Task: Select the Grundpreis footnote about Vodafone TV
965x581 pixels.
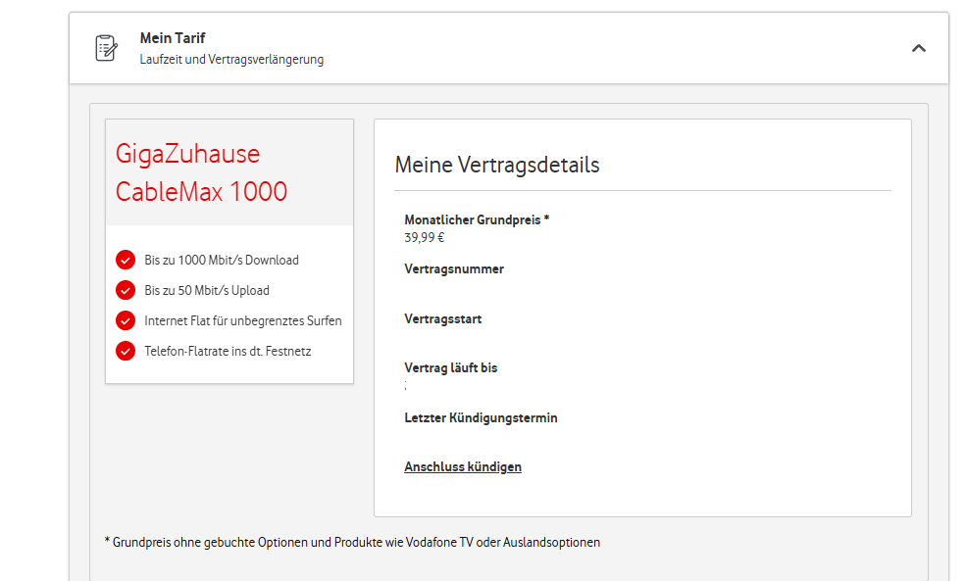Action: [x=352, y=542]
